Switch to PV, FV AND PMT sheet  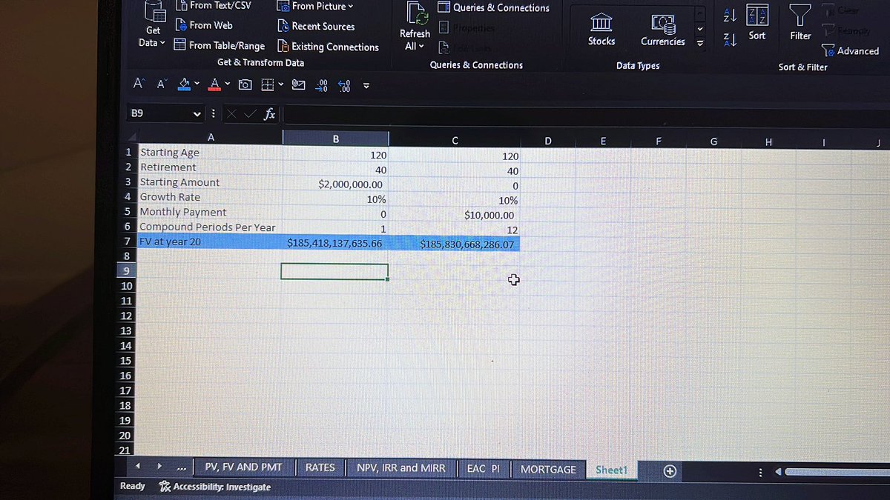click(x=243, y=467)
